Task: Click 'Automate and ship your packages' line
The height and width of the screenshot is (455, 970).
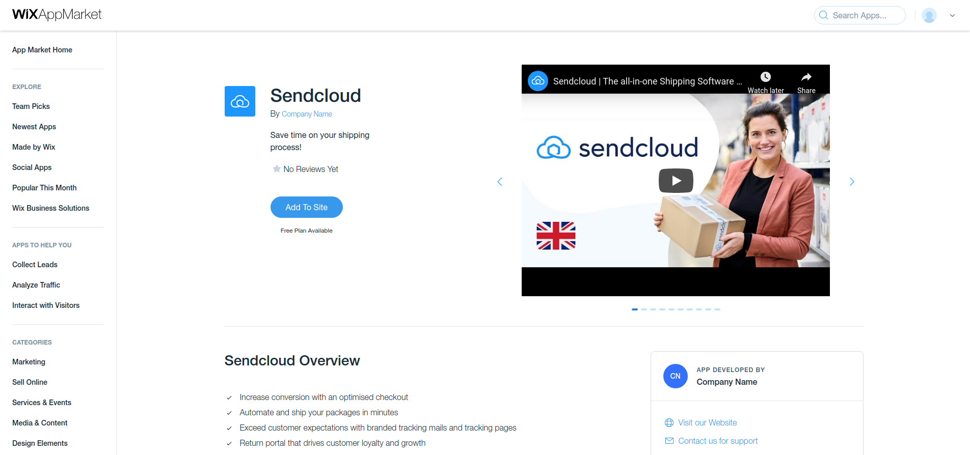Action: pos(319,412)
